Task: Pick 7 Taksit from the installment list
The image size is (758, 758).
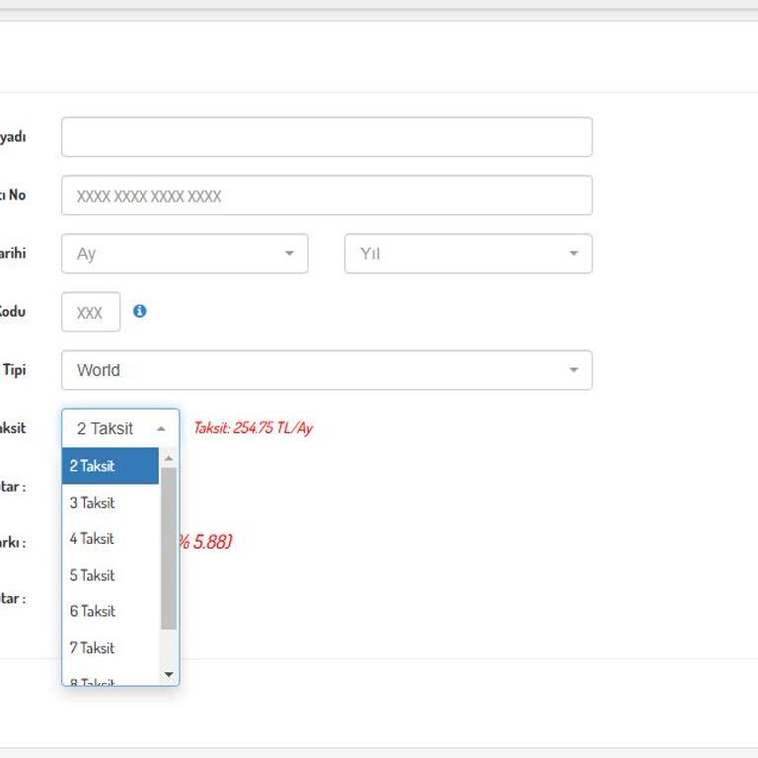Action: pos(110,647)
